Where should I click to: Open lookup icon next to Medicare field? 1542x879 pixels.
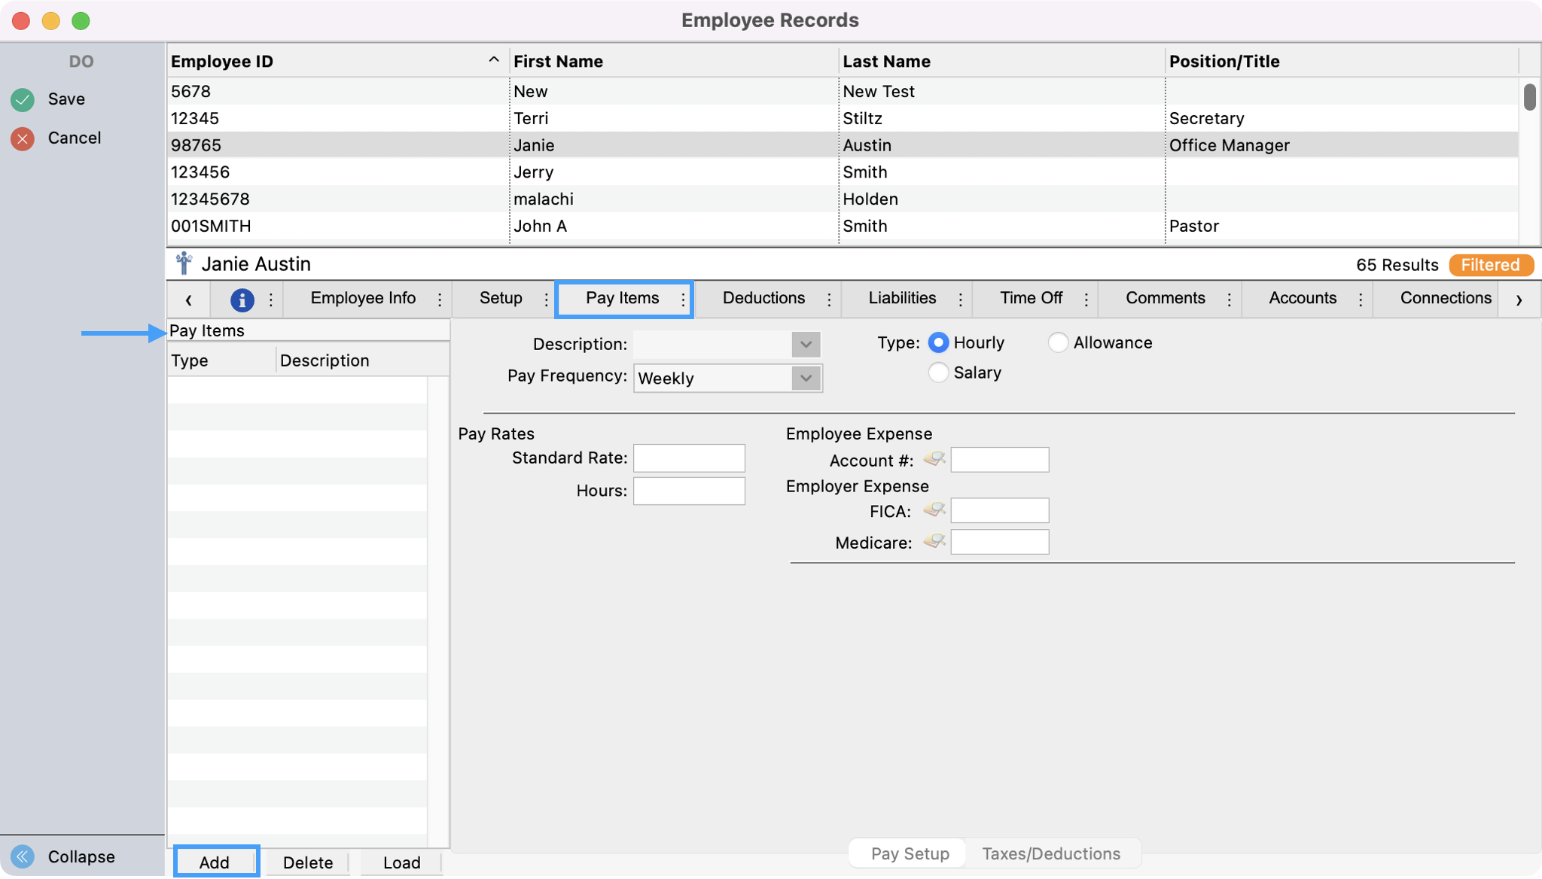(934, 541)
